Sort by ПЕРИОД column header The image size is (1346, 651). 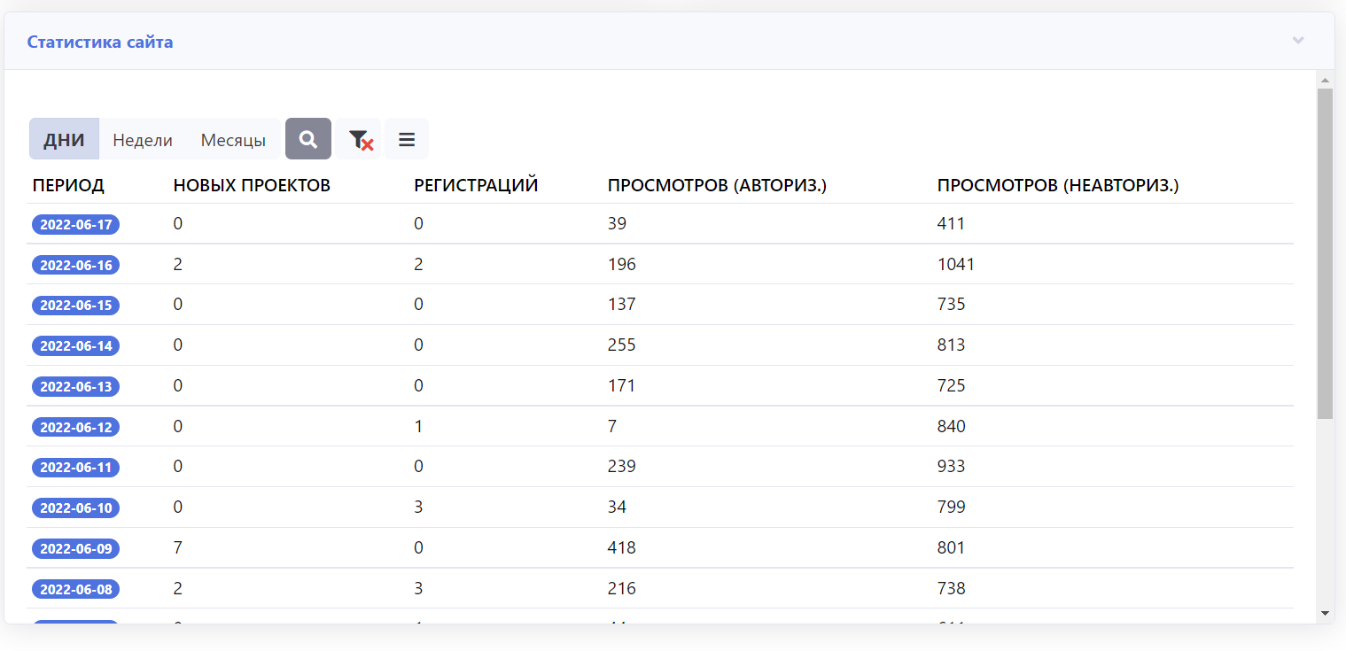pyautogui.click(x=68, y=185)
